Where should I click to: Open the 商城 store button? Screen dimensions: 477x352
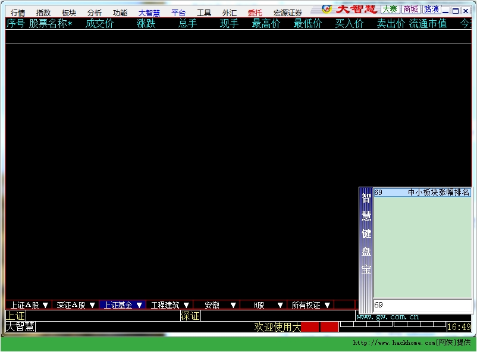tap(410, 9)
